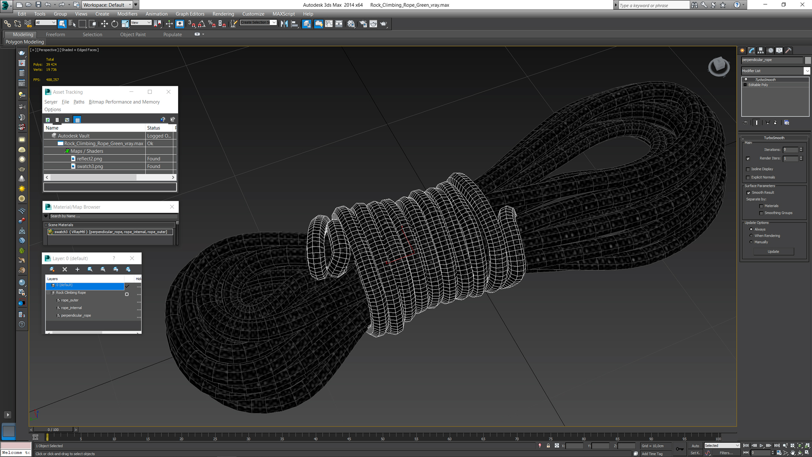The width and height of the screenshot is (812, 457).
Task: Select rope_outer in the Layers list
Action: tap(70, 300)
